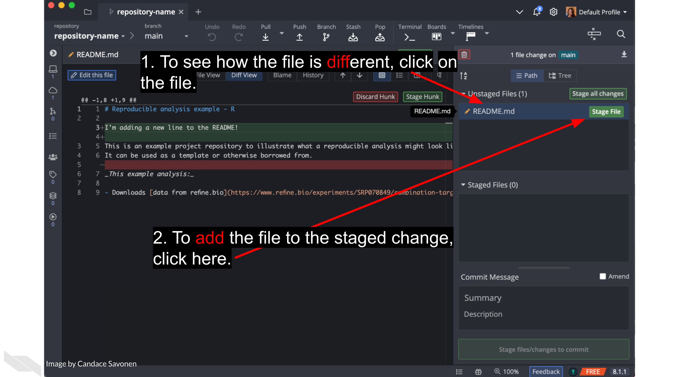The width and height of the screenshot is (679, 377).
Task: Open Tags icon in left sidebar
Action: pyautogui.click(x=53, y=177)
